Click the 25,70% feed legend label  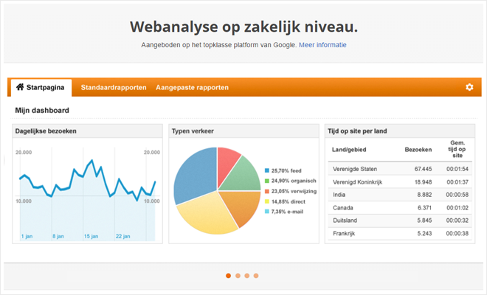point(286,170)
